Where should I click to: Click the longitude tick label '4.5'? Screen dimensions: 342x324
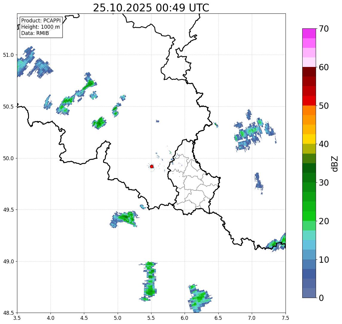(84, 318)
